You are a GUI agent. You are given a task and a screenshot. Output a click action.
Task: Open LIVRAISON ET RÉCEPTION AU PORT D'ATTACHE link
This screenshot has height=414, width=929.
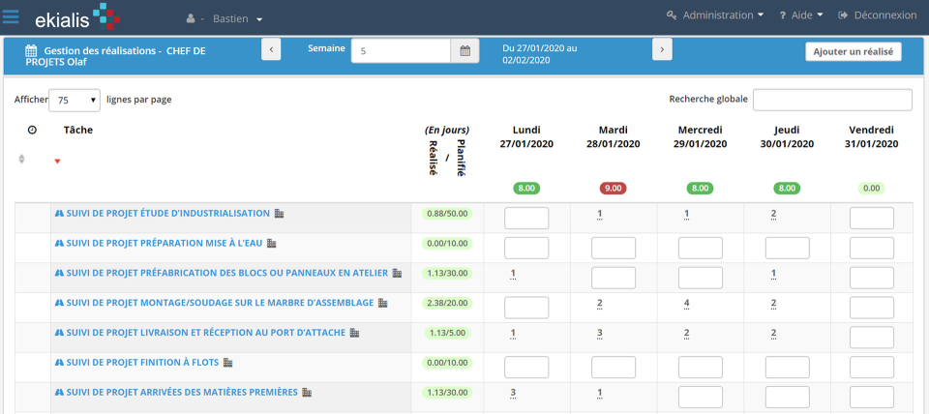[x=205, y=333]
